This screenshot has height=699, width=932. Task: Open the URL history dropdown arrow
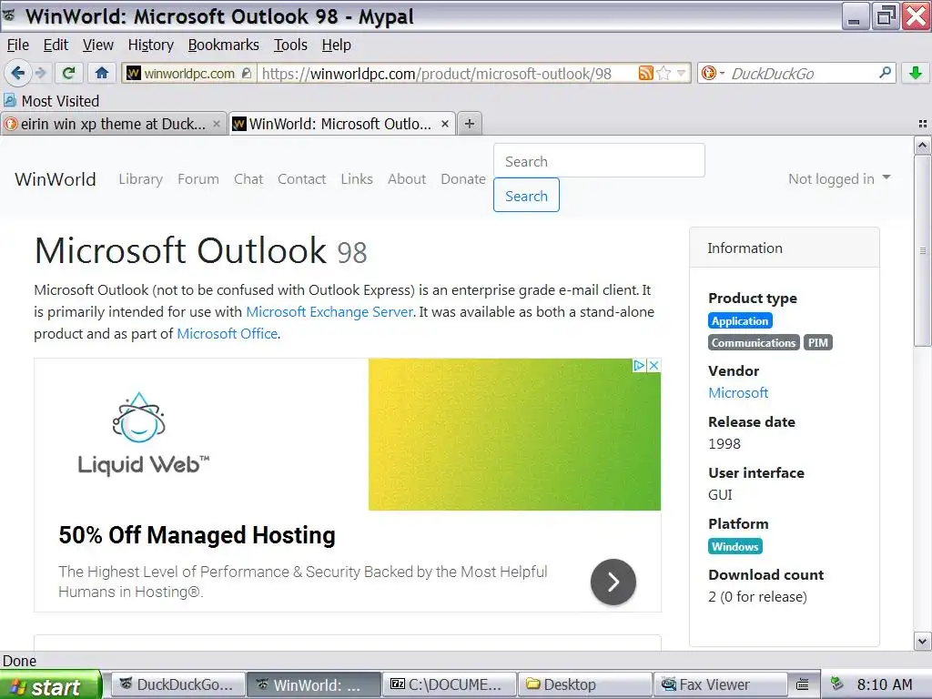(681, 73)
